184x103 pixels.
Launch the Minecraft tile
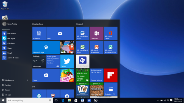point(97,89)
